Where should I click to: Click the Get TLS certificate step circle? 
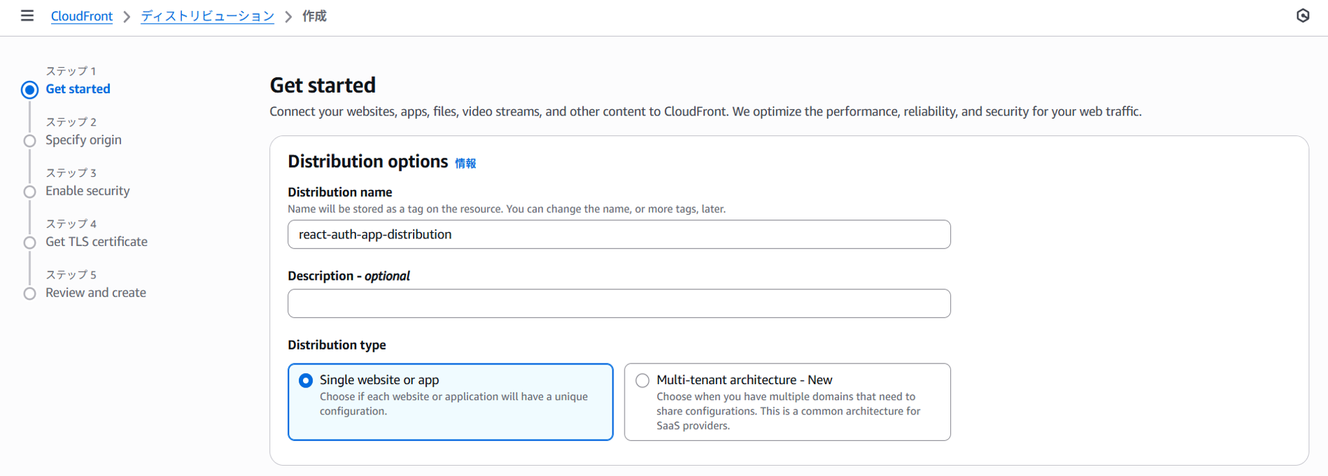point(30,242)
